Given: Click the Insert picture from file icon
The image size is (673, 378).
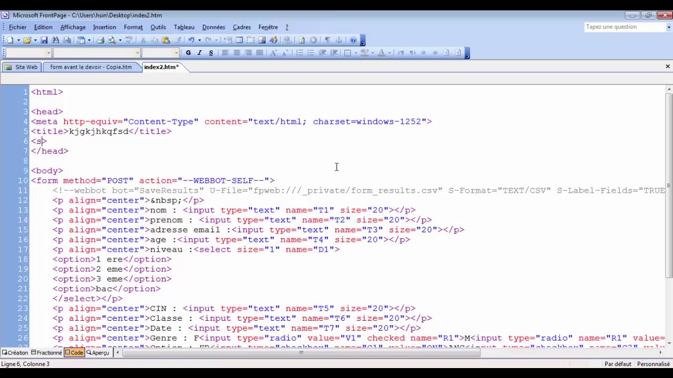Looking at the screenshot, I should (262, 40).
